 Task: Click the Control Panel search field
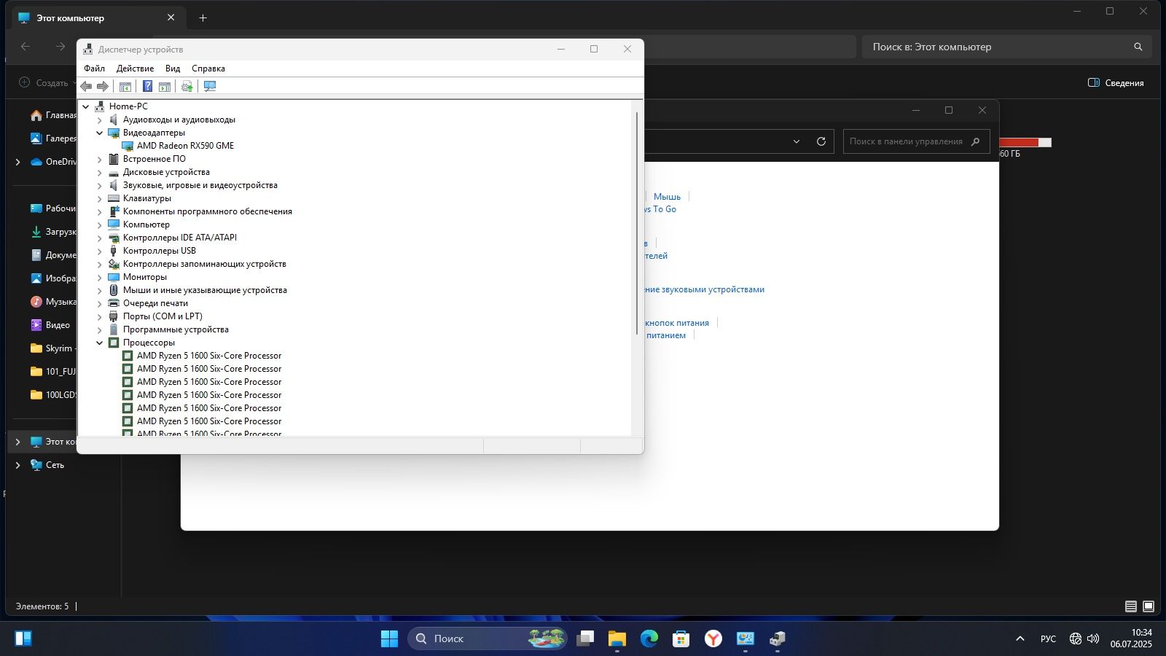[x=916, y=141]
